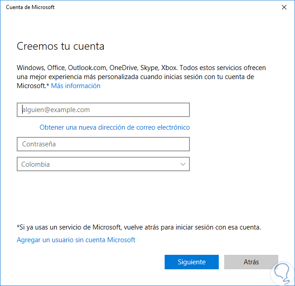Click the word Office in the description

point(56,68)
